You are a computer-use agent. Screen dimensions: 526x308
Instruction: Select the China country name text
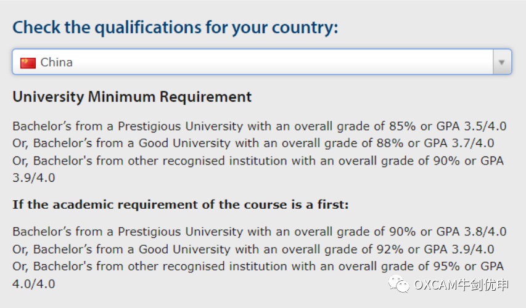(56, 62)
